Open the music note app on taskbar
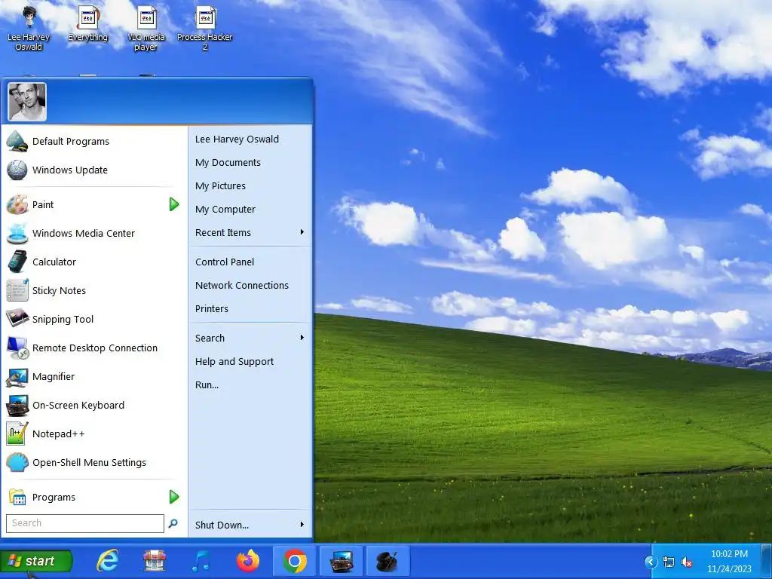 click(201, 561)
